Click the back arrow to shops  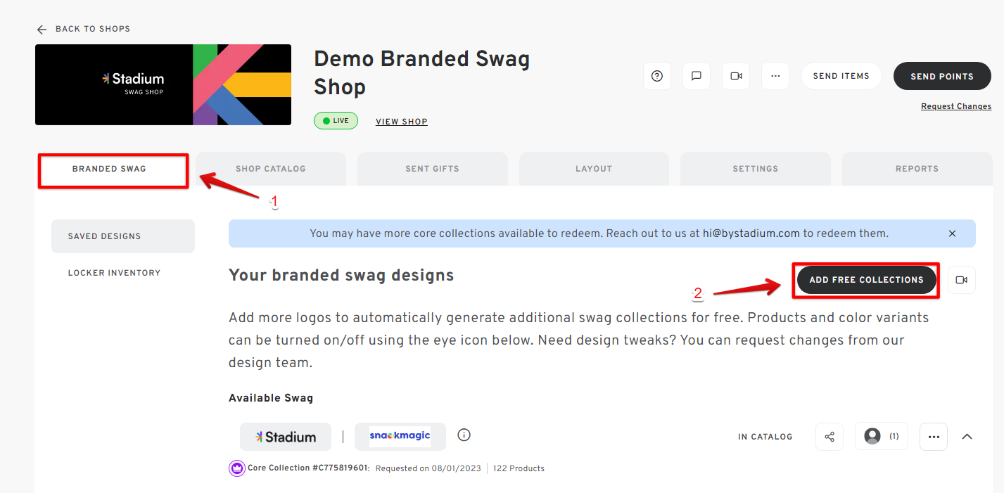42,30
